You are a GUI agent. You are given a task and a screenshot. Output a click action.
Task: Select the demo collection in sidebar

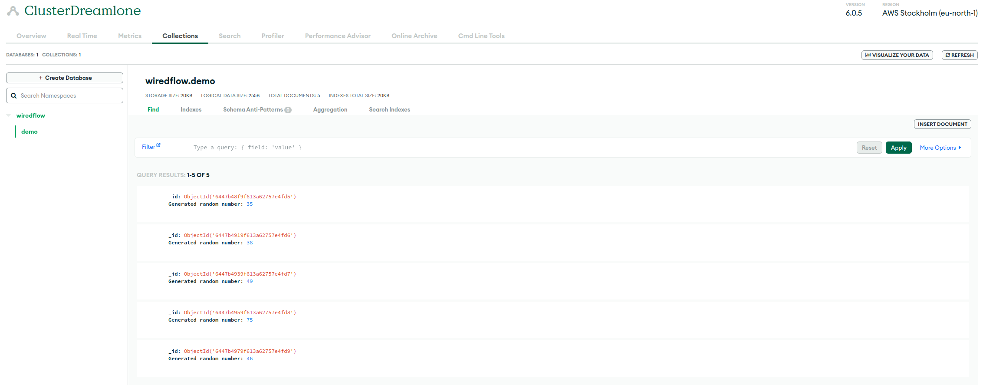point(30,132)
